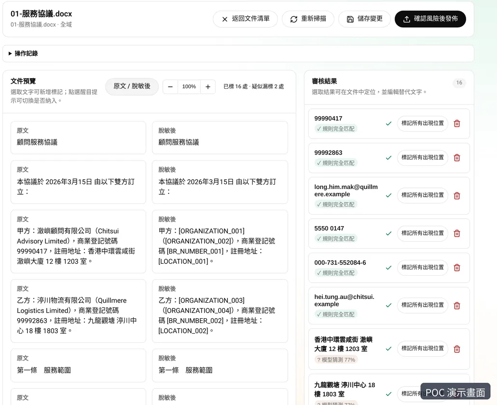Screen dimensions: 497x405
Task: Click redacted paragraph containing [ORGANIZATION_003]
Action: tap(220, 310)
